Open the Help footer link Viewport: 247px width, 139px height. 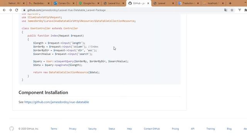pyautogui.click(x=129, y=129)
